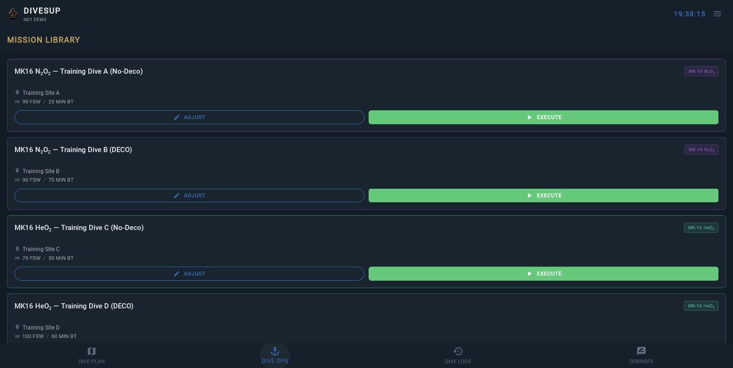Click pencil icon on Training Dive B Adjust
Screen dimensions: 733x368
coord(177,195)
